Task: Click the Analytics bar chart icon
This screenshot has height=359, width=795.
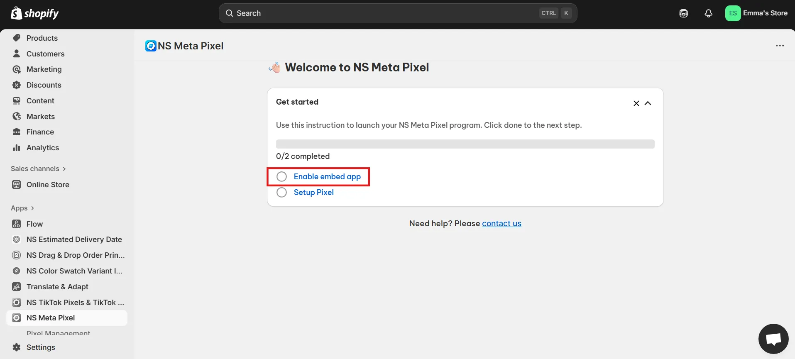Action: pyautogui.click(x=17, y=148)
